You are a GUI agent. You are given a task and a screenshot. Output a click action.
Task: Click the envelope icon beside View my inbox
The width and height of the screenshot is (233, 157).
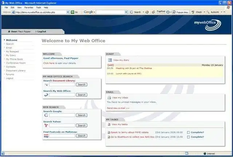[109, 98]
